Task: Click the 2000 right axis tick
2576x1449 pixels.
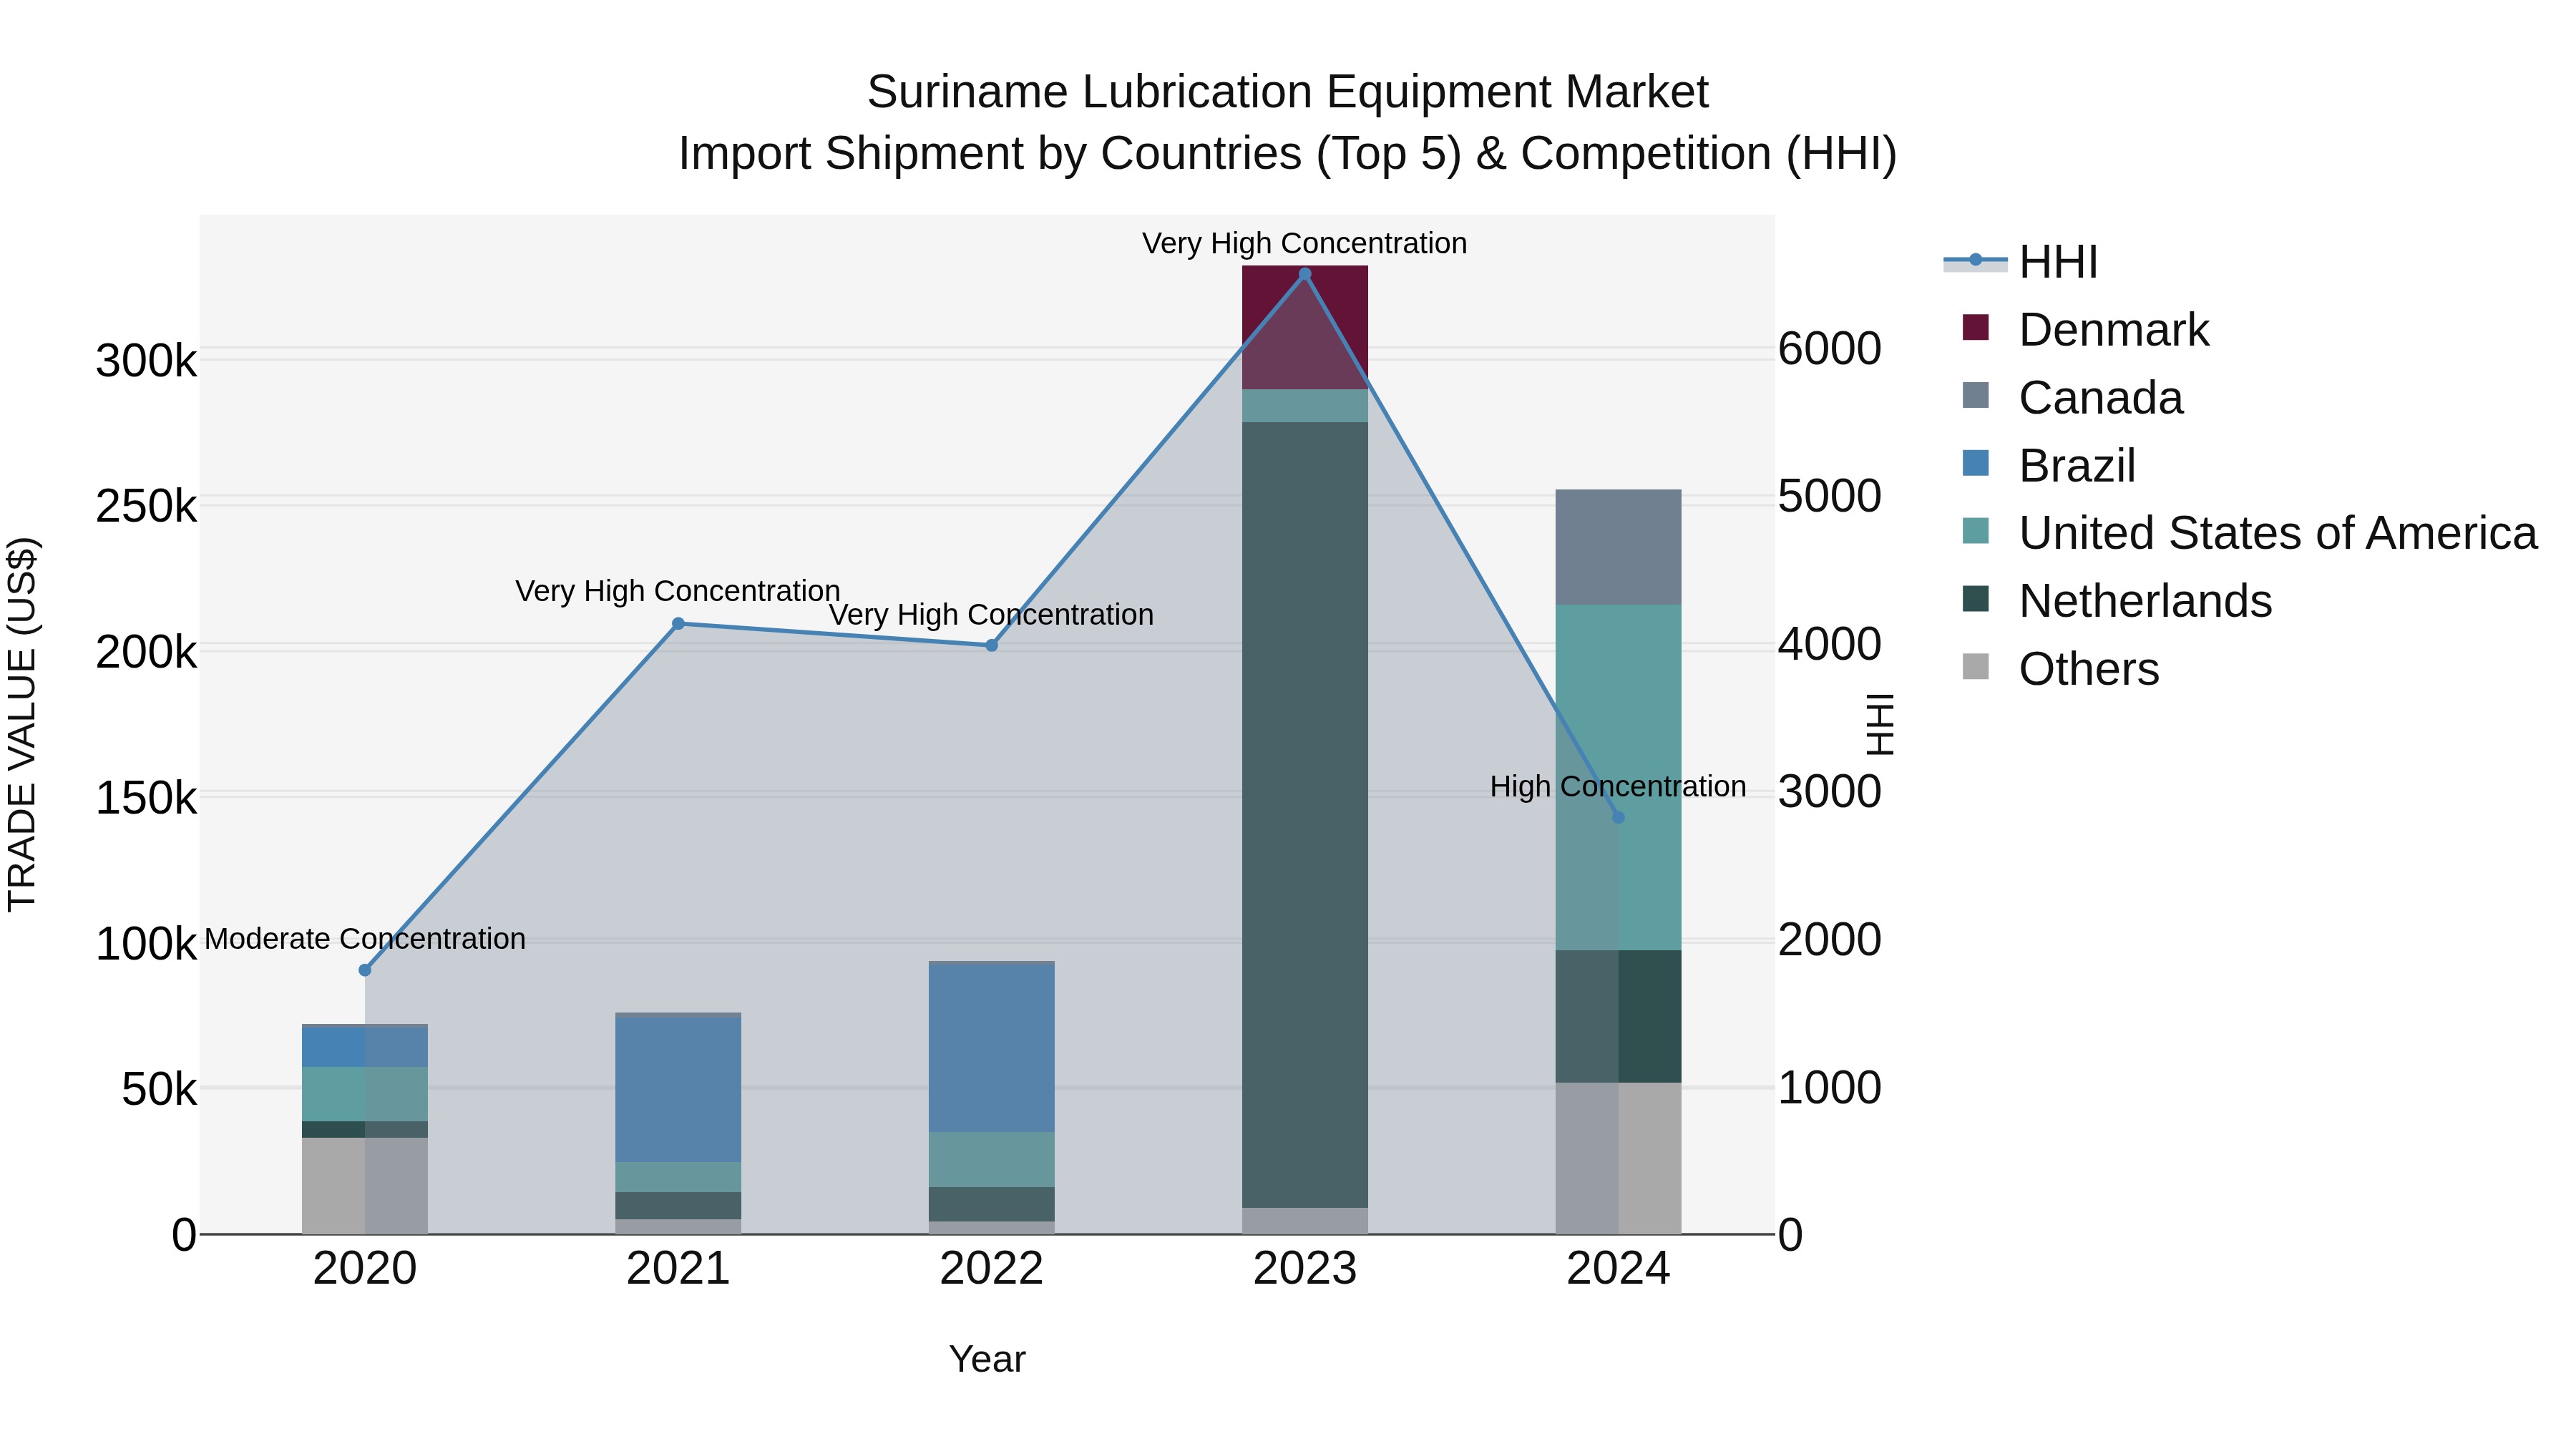Action: pos(1830,940)
